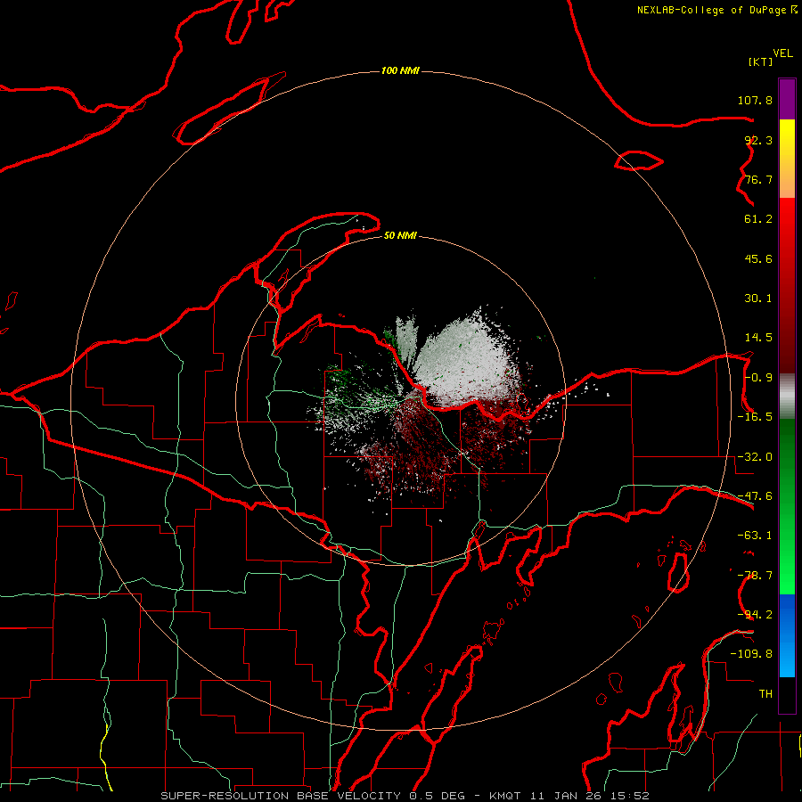Click the 50 NMI range ring label

400,236
